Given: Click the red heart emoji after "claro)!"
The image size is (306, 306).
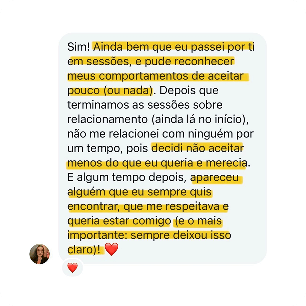Looking at the screenshot, I should pos(111,249).
